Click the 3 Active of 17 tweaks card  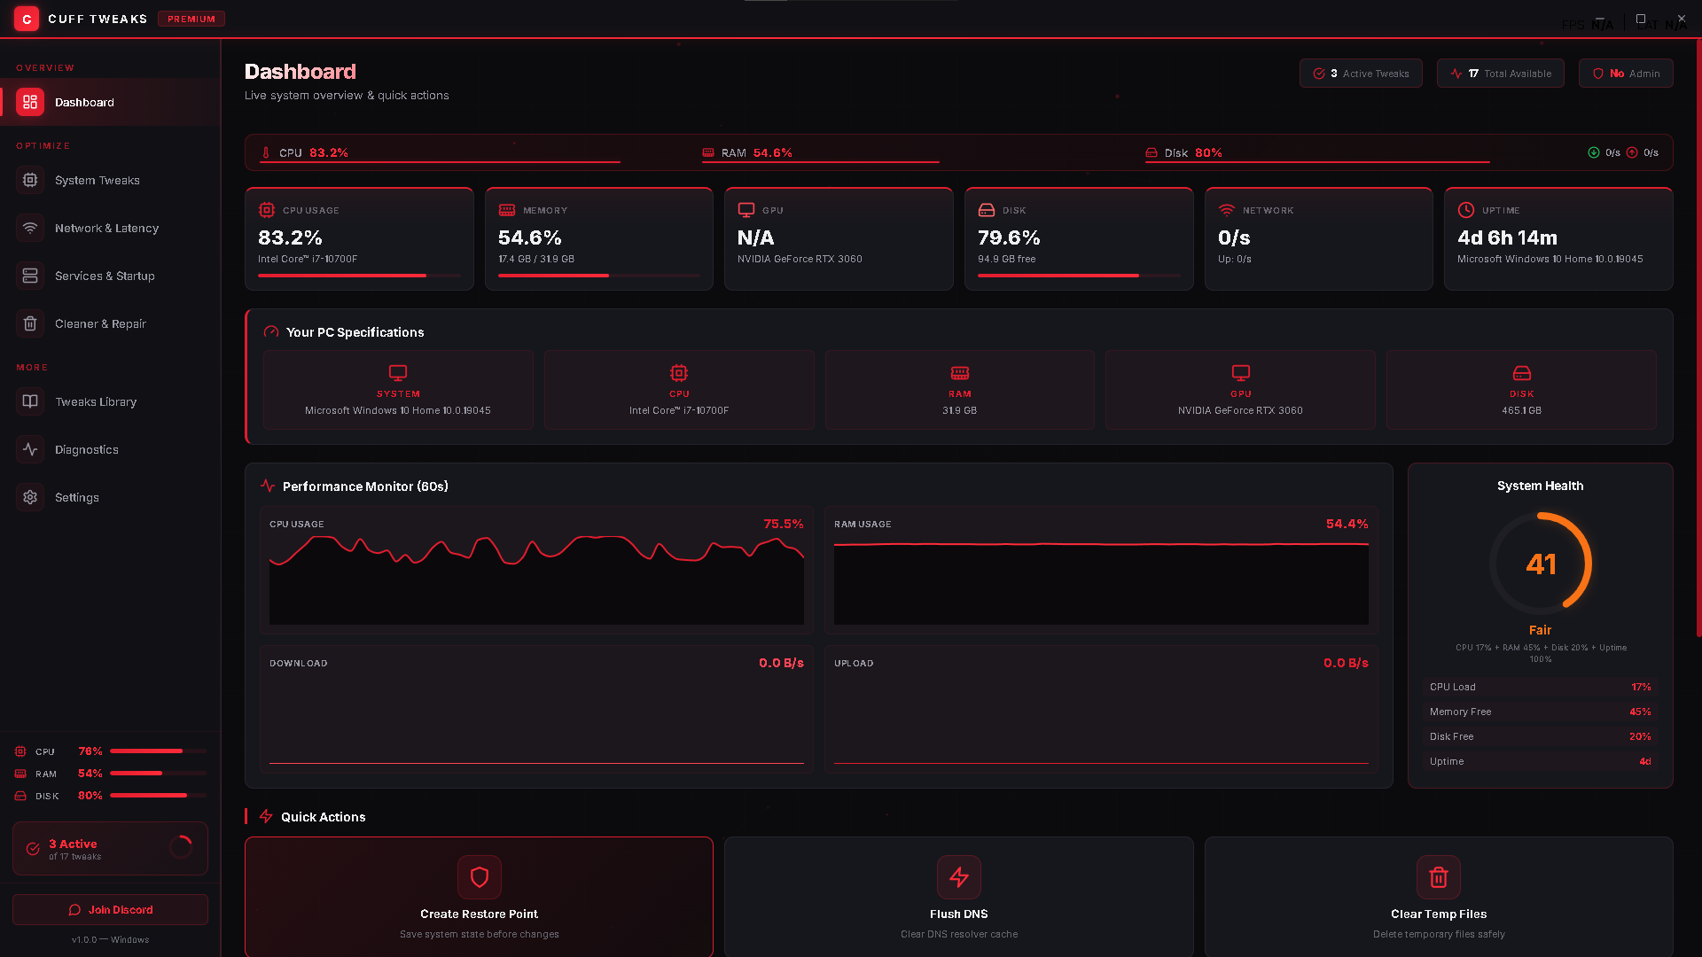click(111, 849)
